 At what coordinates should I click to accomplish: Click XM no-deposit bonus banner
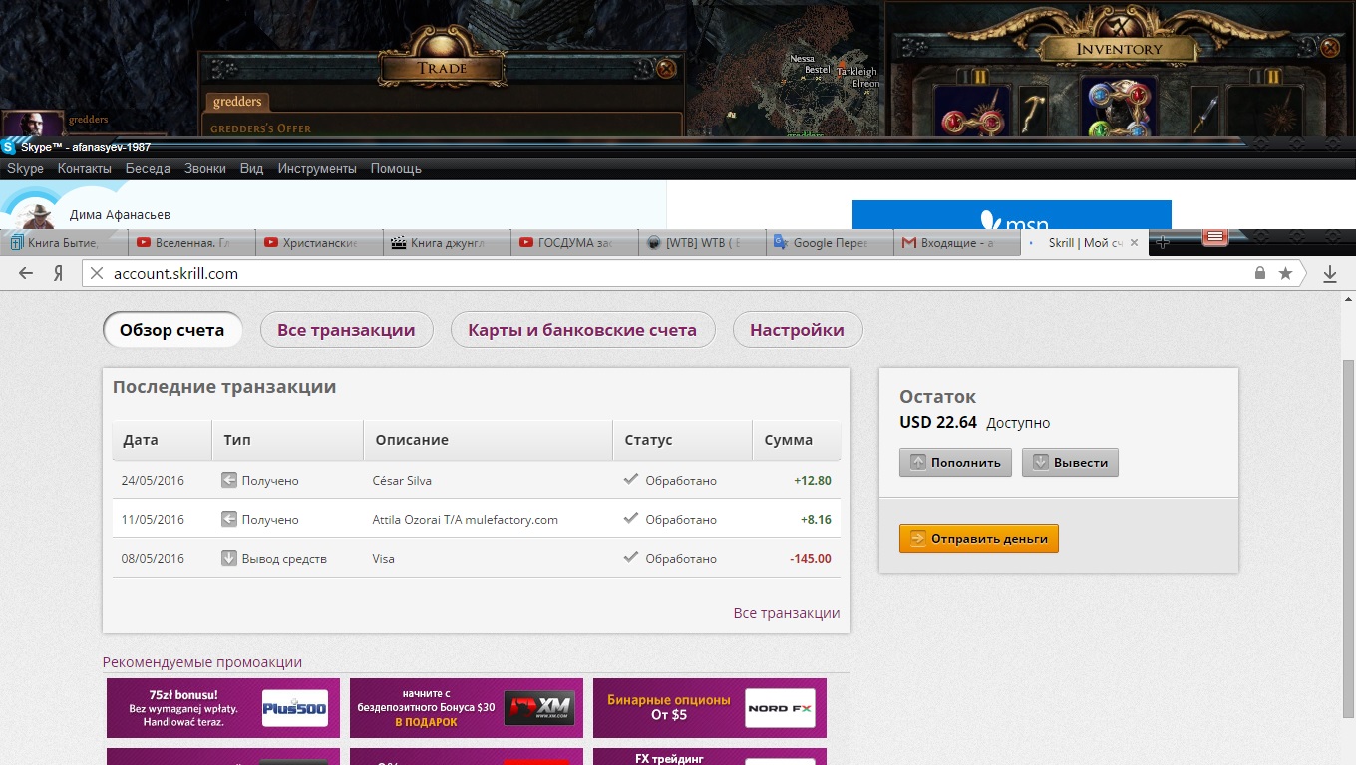click(467, 708)
